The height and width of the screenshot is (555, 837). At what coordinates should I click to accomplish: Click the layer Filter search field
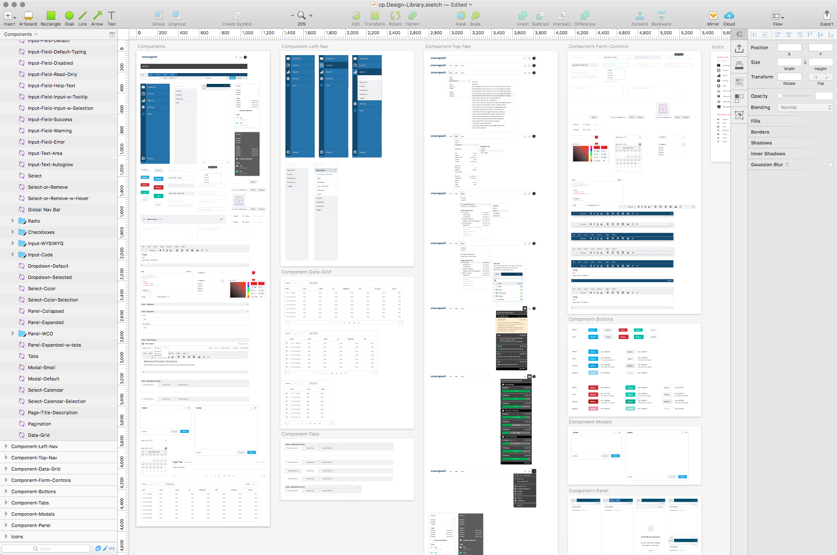[x=46, y=548]
